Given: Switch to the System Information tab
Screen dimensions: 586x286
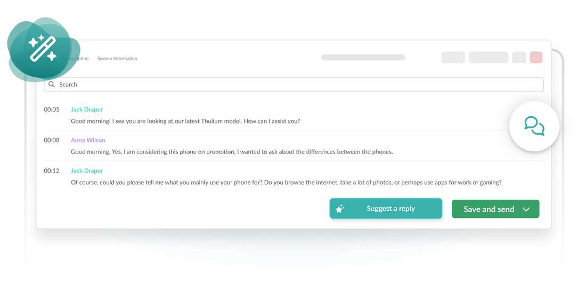Looking at the screenshot, I should pyautogui.click(x=117, y=59).
